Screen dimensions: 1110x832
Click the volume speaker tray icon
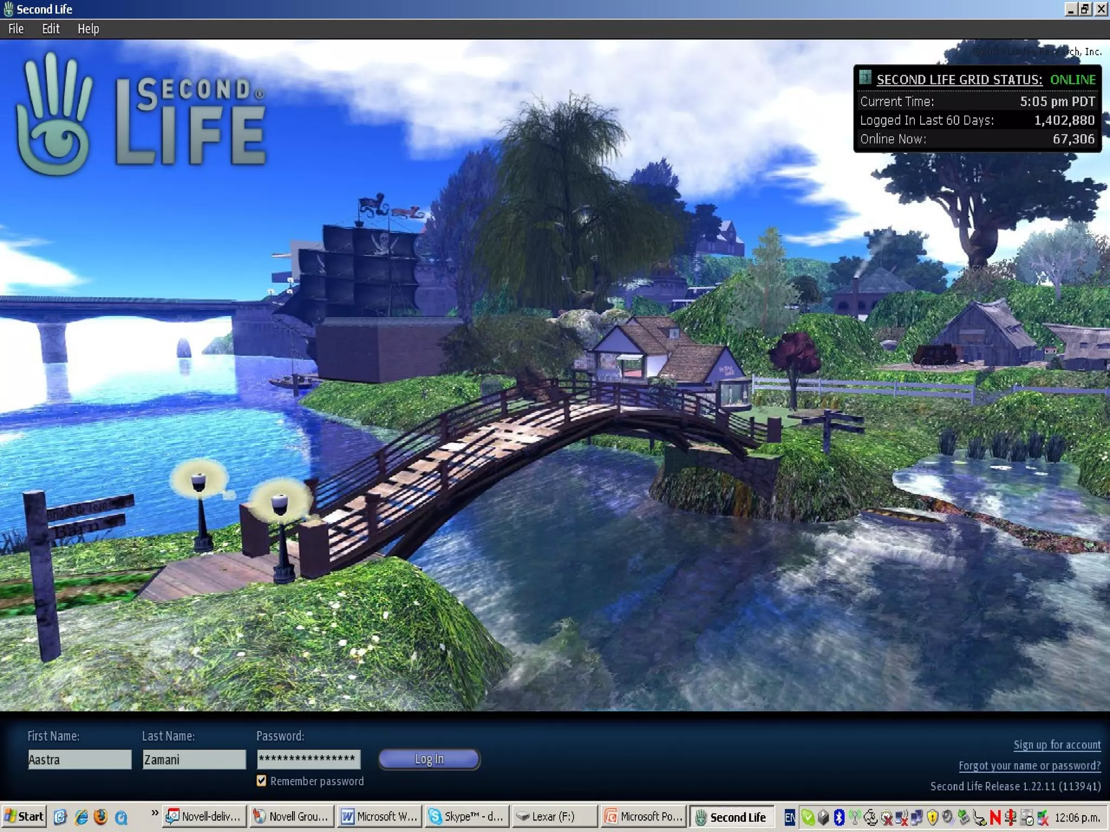point(948,817)
